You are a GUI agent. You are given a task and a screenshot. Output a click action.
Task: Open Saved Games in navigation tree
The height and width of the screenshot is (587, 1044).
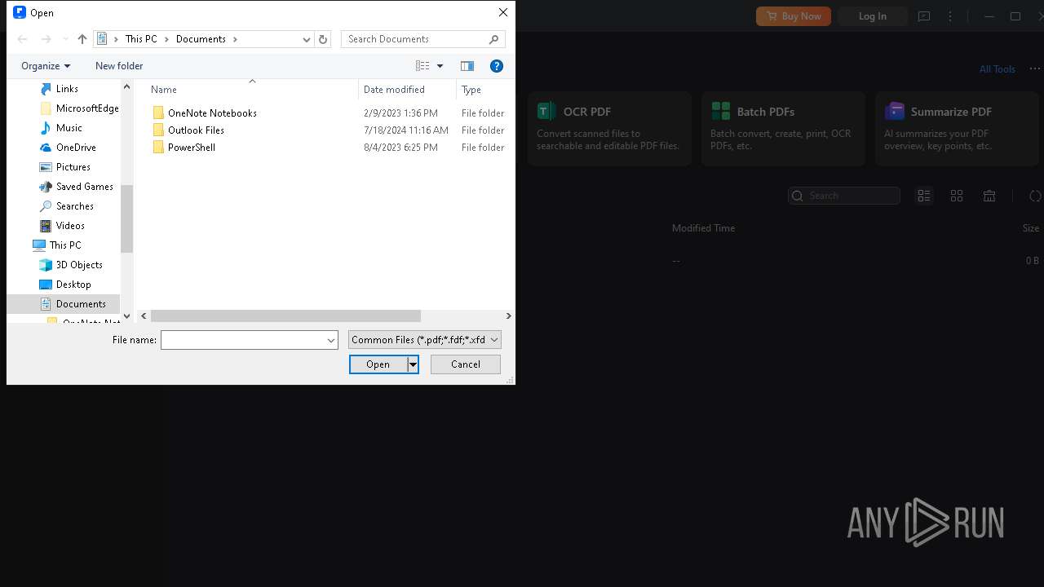click(84, 187)
